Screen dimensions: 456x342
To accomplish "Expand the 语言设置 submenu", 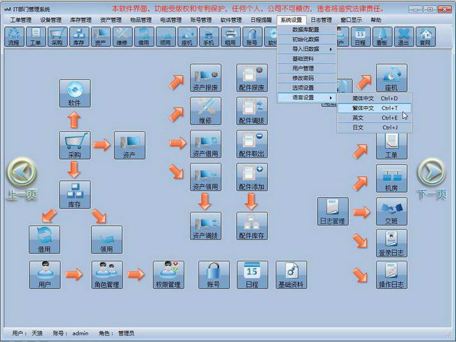I will (x=307, y=98).
